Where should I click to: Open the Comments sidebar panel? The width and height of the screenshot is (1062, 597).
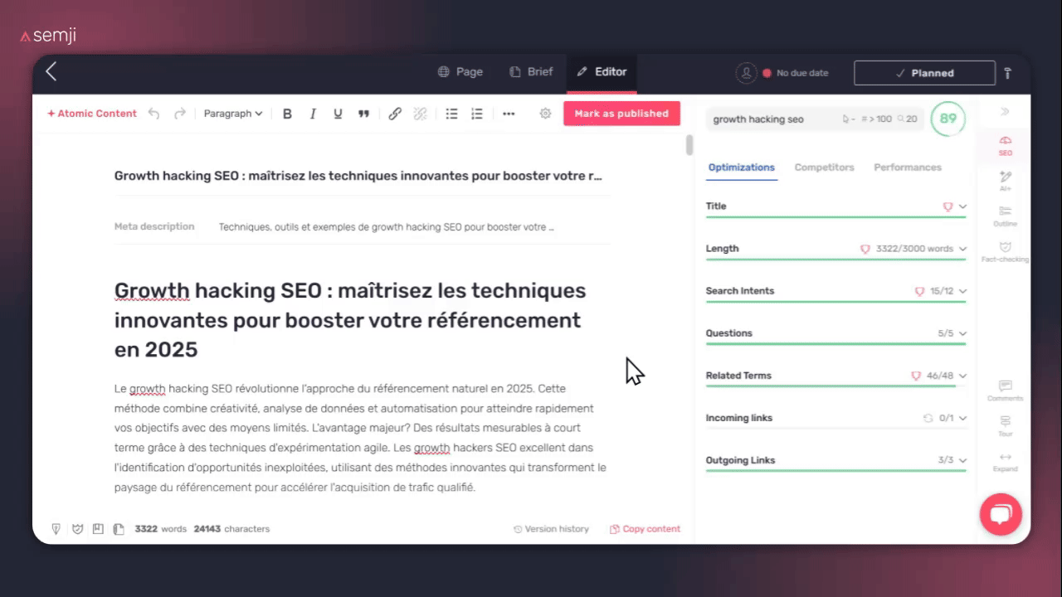point(1005,391)
